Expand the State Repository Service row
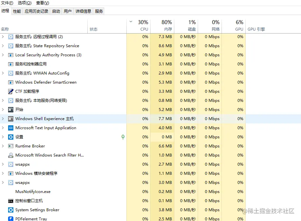This screenshot has width=301, height=221. [x=3, y=46]
